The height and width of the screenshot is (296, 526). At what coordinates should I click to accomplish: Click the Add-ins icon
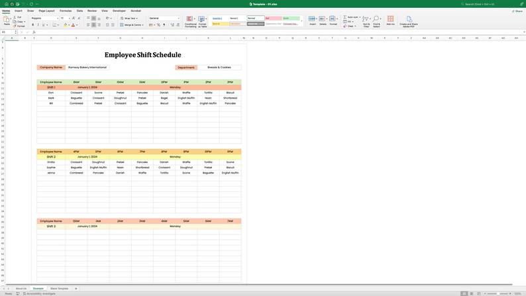point(390,19)
